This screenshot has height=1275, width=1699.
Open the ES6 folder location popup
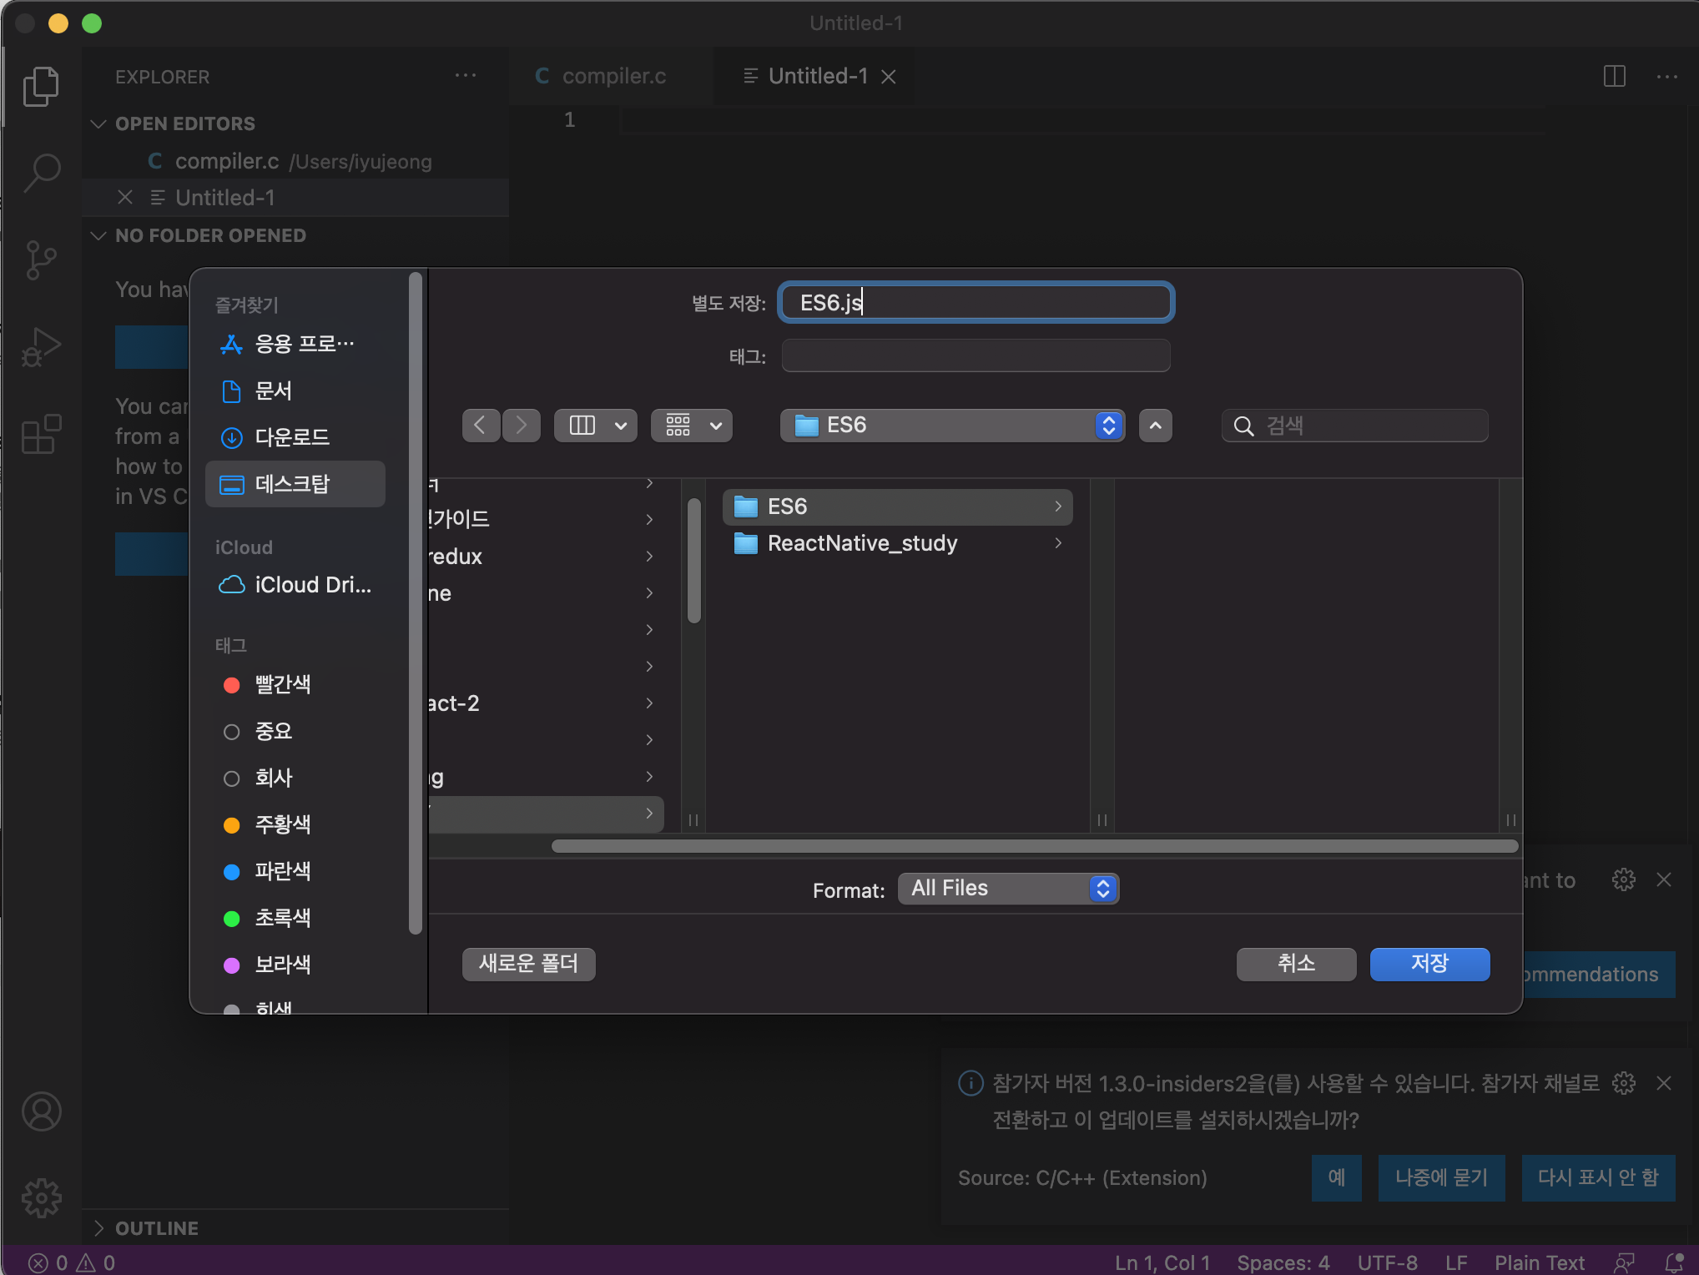click(952, 426)
